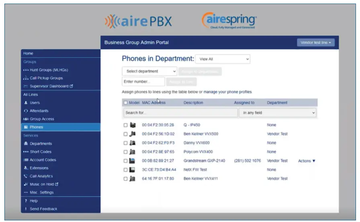The width and height of the screenshot is (360, 222).
Task: Click the Call Pickup Groups sidebar icon
Action: pyautogui.click(x=26, y=78)
